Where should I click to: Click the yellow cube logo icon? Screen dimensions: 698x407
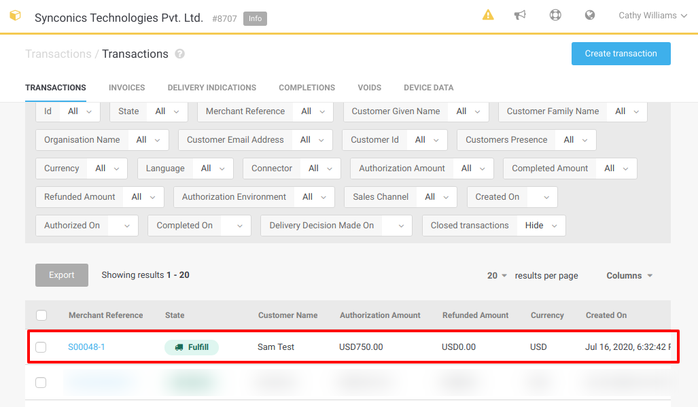(x=15, y=16)
